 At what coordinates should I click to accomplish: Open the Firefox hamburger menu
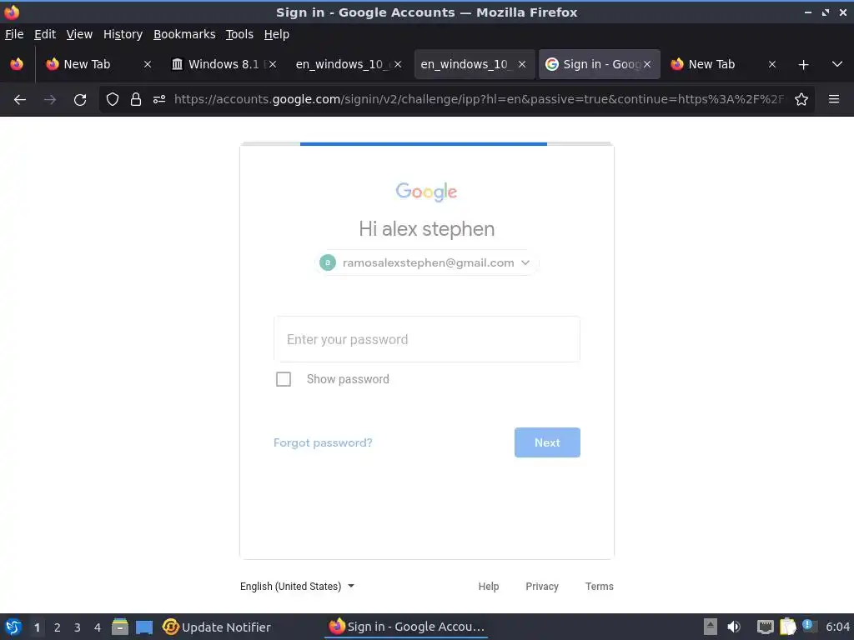pos(834,99)
